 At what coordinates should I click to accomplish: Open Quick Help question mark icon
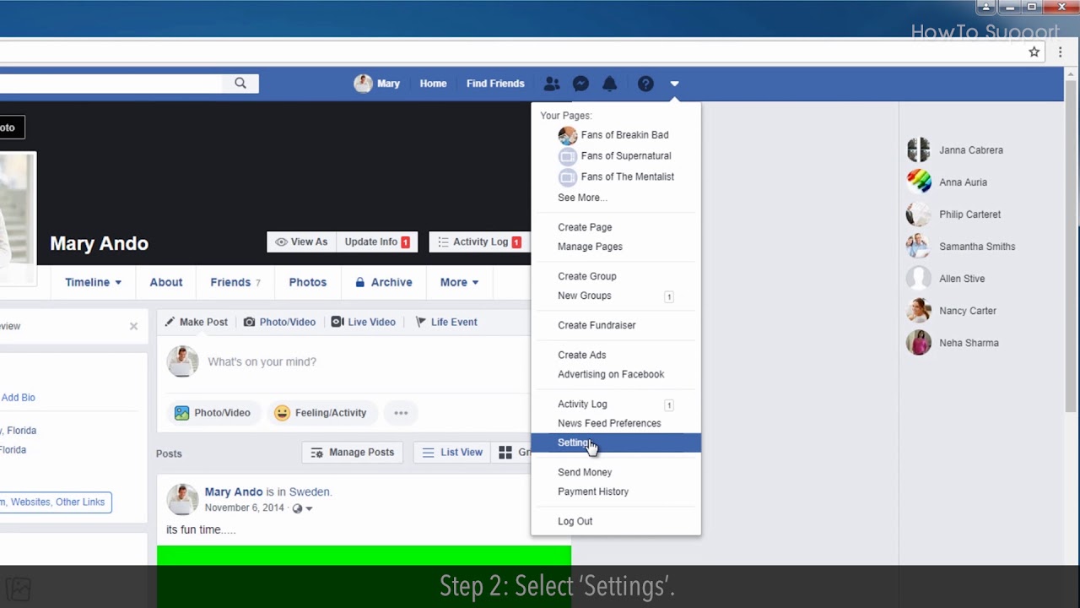point(645,84)
